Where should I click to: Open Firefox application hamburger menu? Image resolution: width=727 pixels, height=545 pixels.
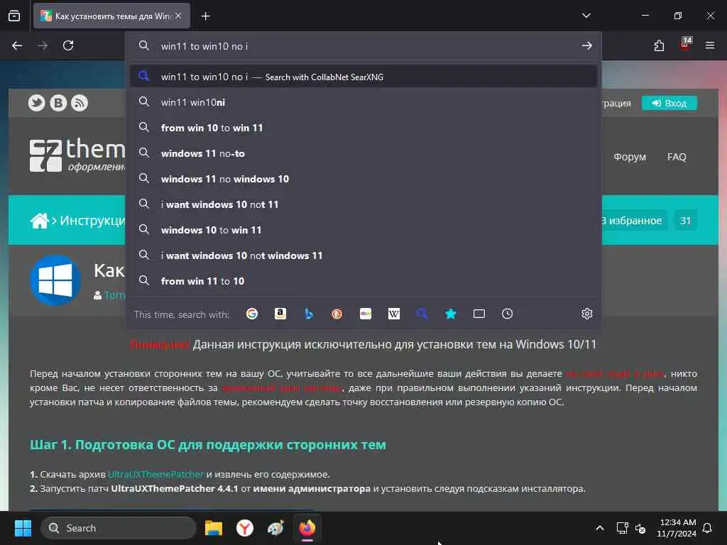pos(710,45)
